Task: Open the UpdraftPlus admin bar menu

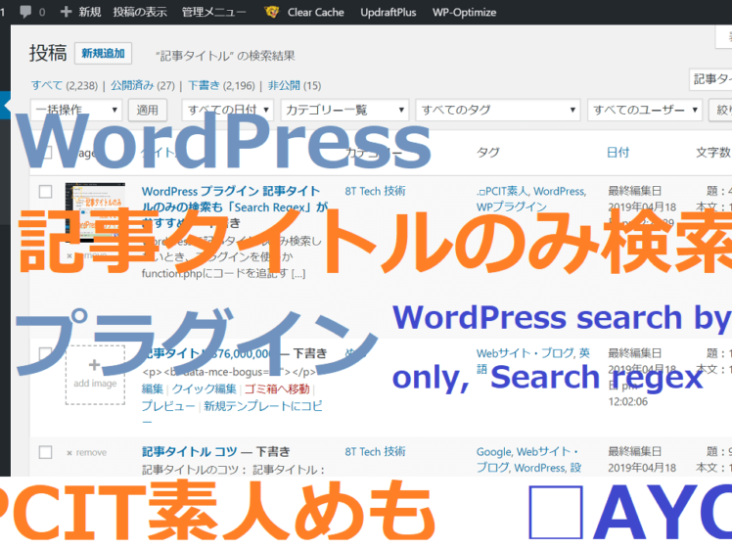Action: point(388,12)
